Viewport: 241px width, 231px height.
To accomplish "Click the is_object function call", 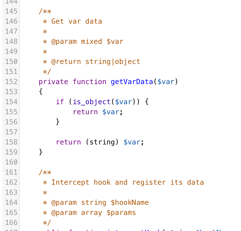I will pyautogui.click(x=92, y=102).
